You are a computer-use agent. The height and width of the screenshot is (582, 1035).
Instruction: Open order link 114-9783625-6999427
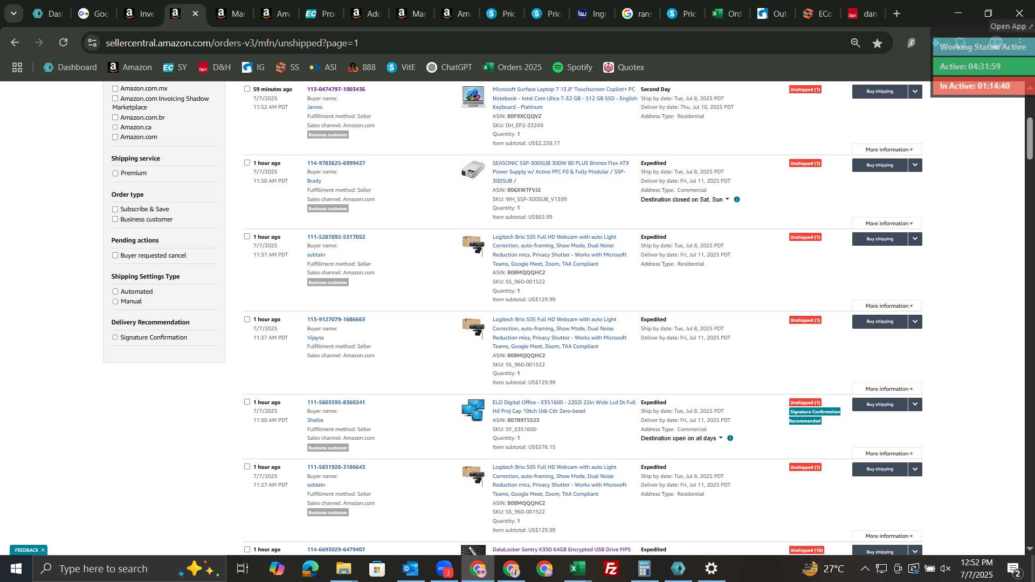pos(336,163)
